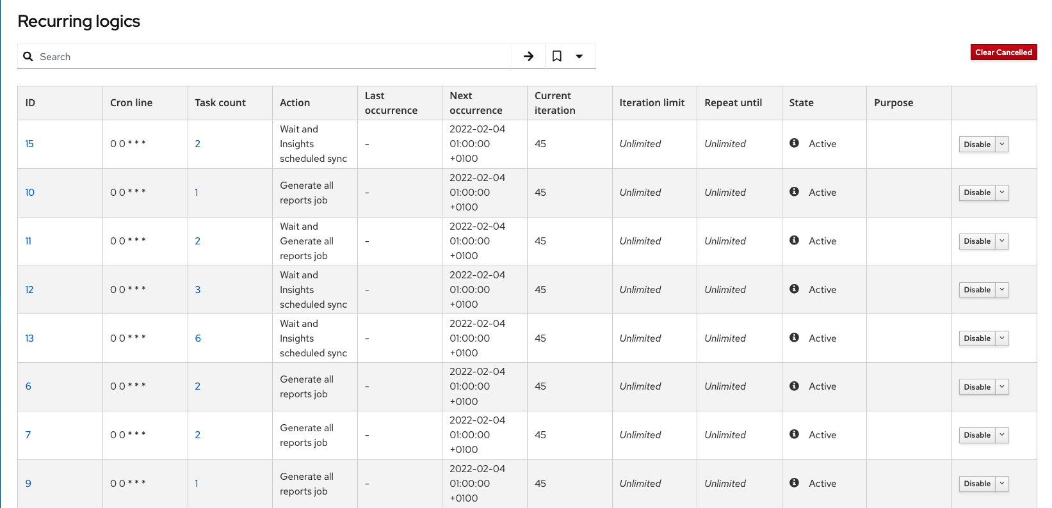Viewport: 1052px width, 508px height.
Task: Click info icon in row 10 State
Action: click(x=794, y=192)
